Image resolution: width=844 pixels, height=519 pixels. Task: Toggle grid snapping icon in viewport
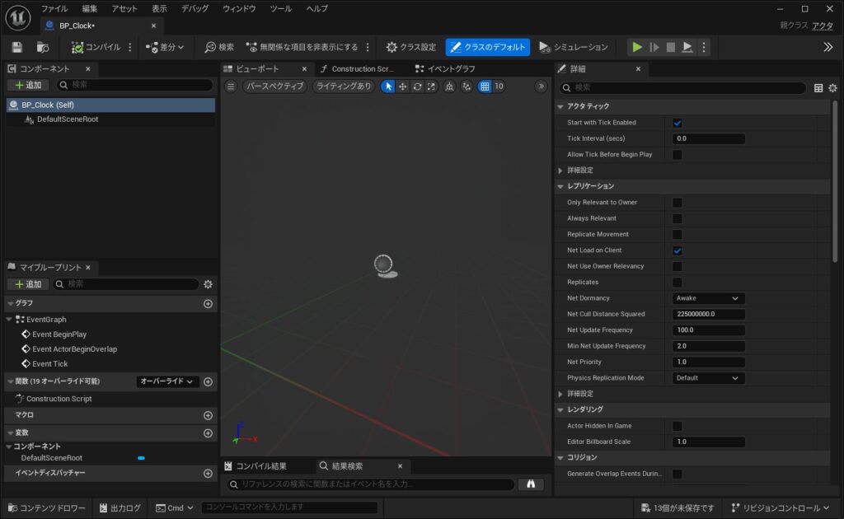[485, 86]
